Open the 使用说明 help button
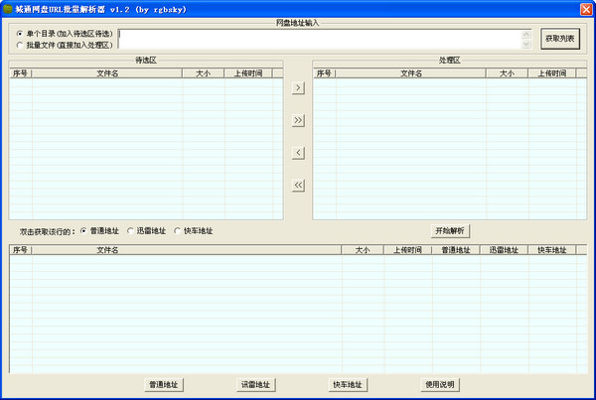The height and width of the screenshot is (400, 596). pyautogui.click(x=440, y=385)
